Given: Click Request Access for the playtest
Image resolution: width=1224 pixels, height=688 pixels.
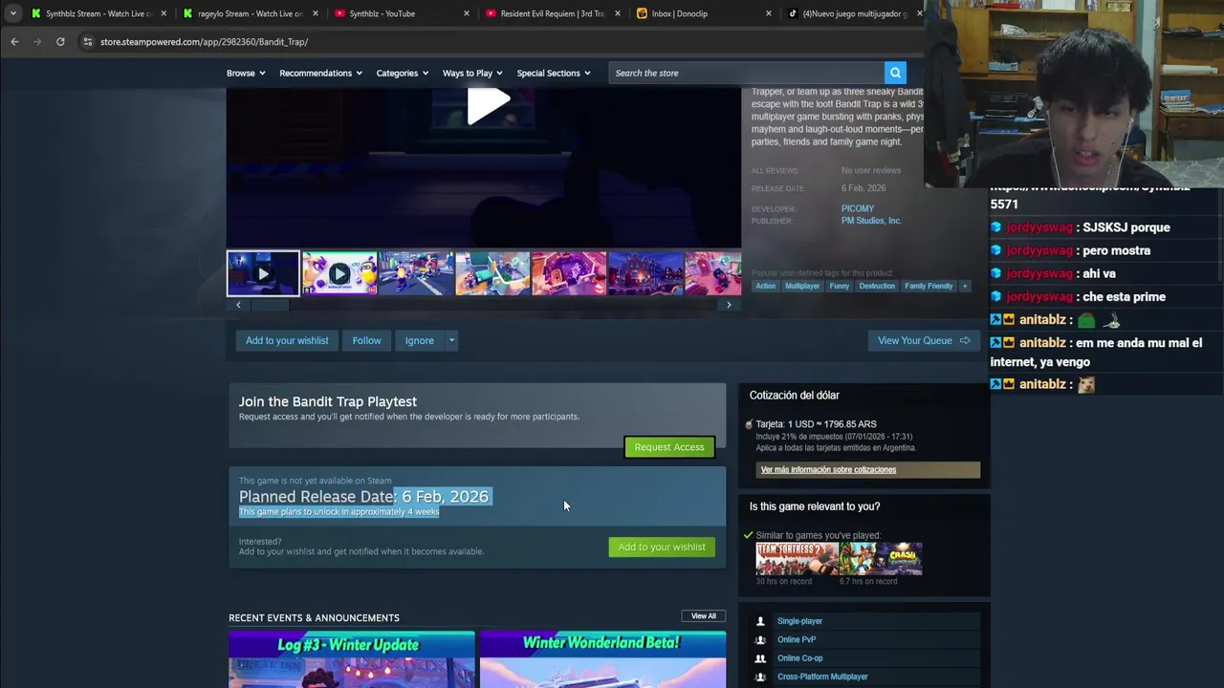Looking at the screenshot, I should 669,447.
